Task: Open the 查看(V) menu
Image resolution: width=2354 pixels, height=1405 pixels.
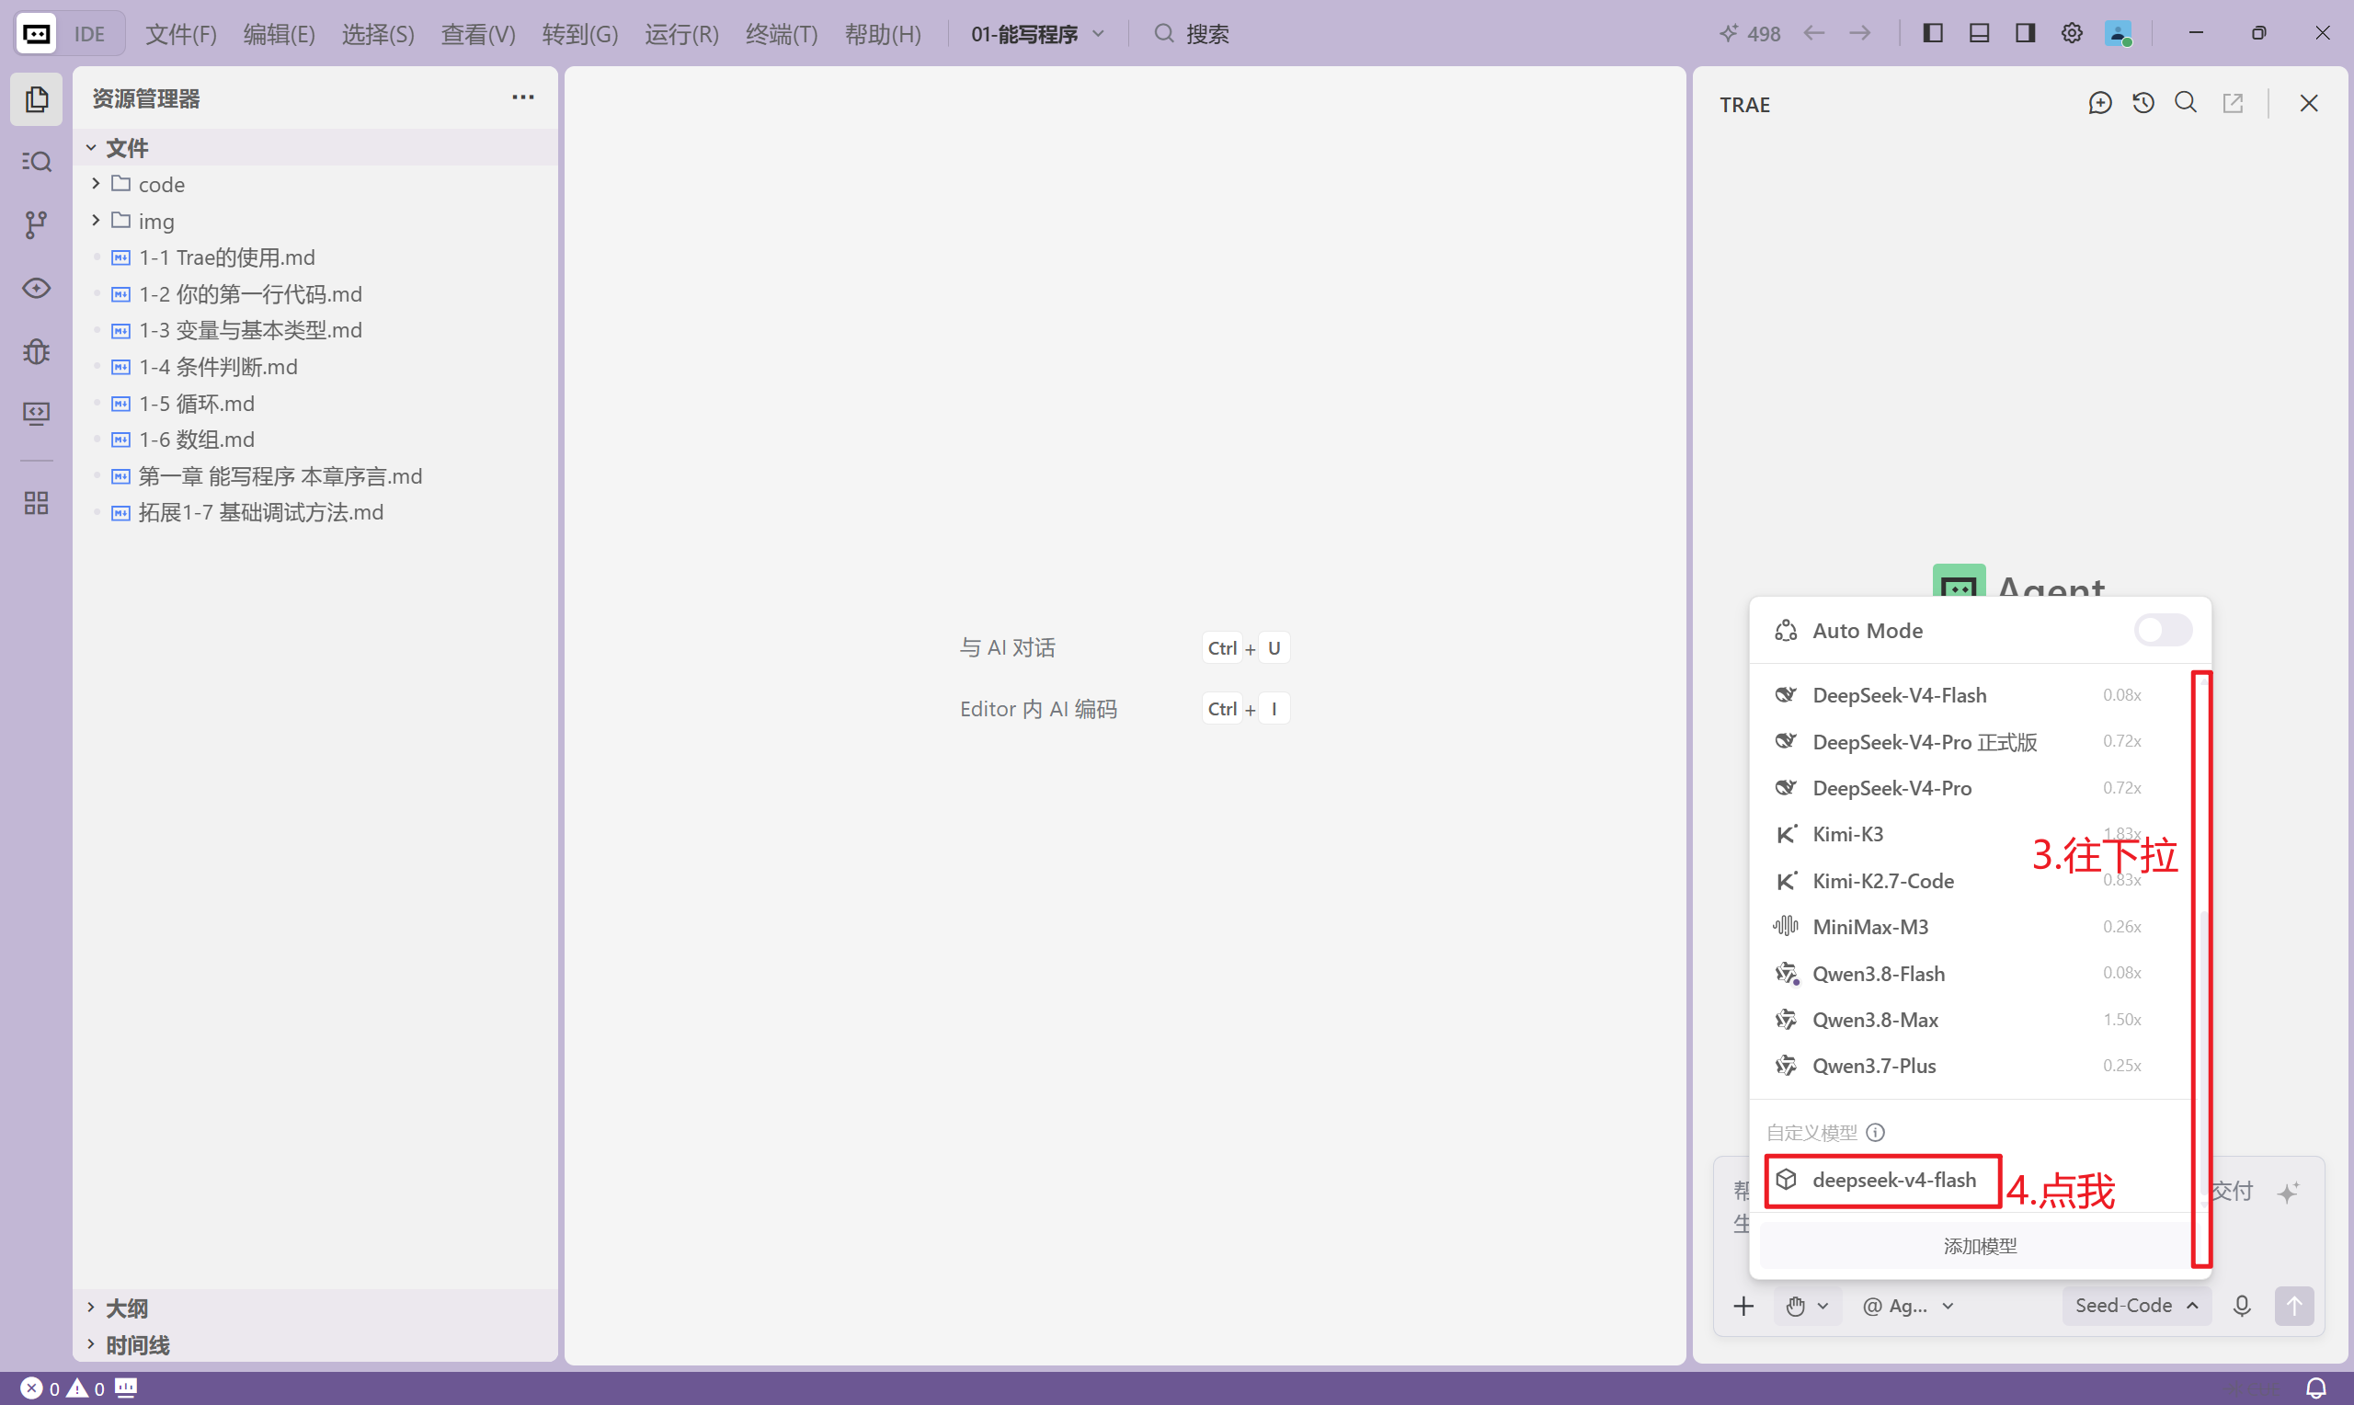Action: tap(478, 34)
